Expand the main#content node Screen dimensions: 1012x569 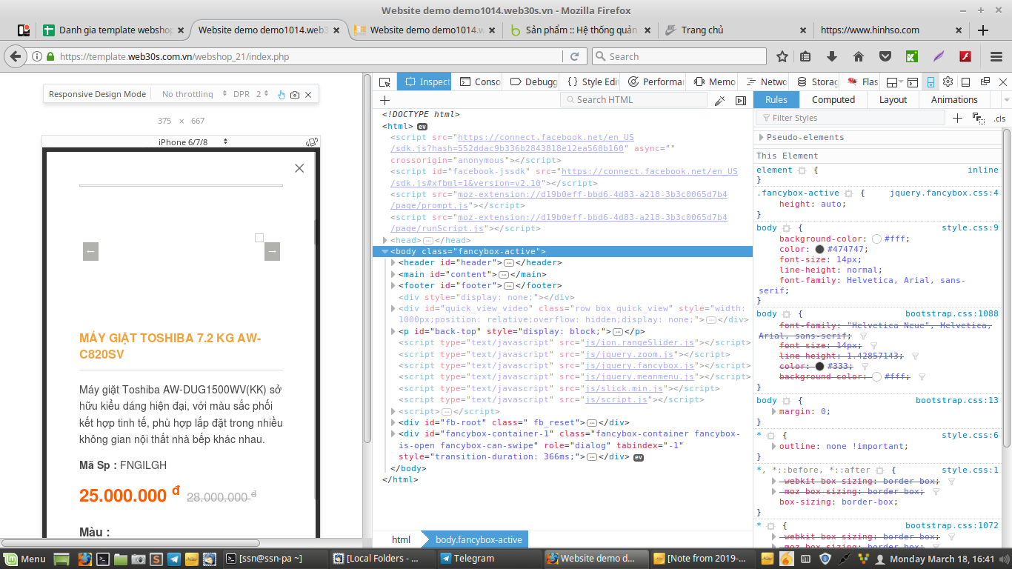[x=393, y=275]
